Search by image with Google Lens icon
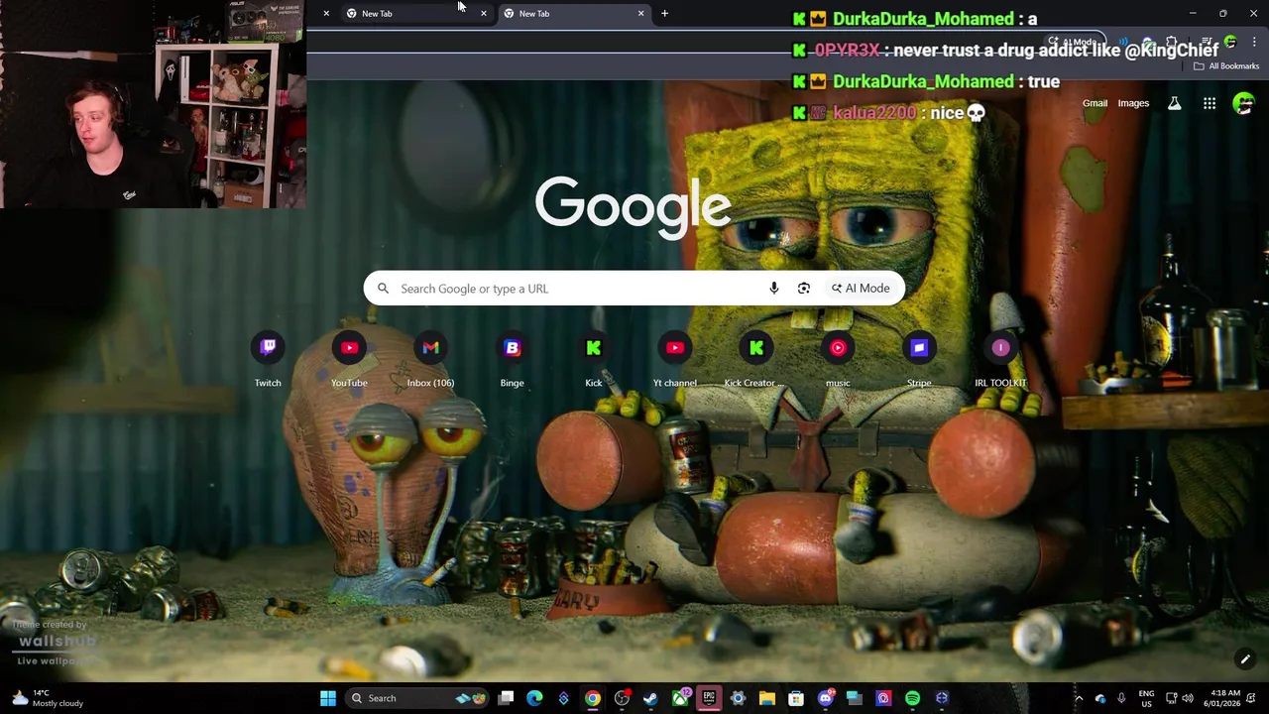 pyautogui.click(x=804, y=289)
